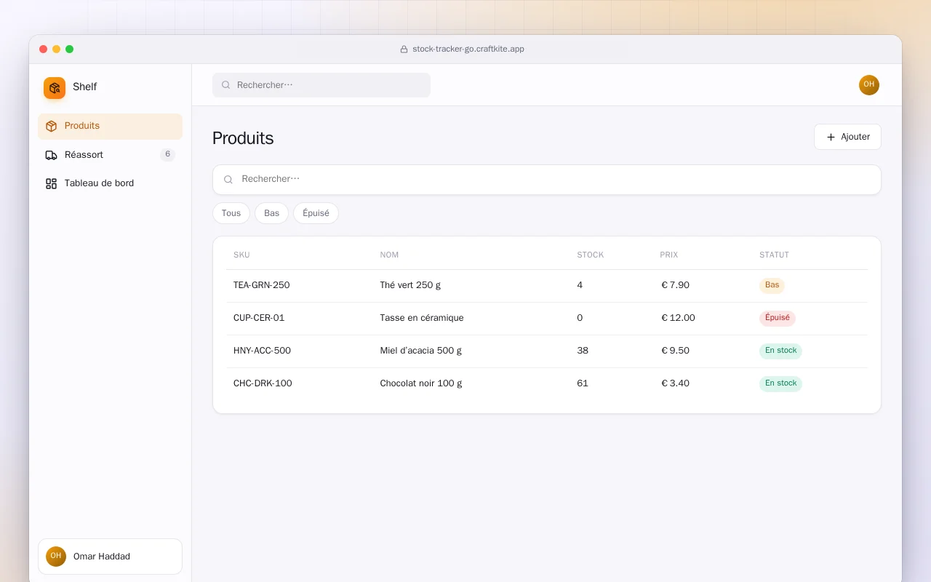Filter products by Épuisé status
The height and width of the screenshot is (582, 931).
coord(316,213)
